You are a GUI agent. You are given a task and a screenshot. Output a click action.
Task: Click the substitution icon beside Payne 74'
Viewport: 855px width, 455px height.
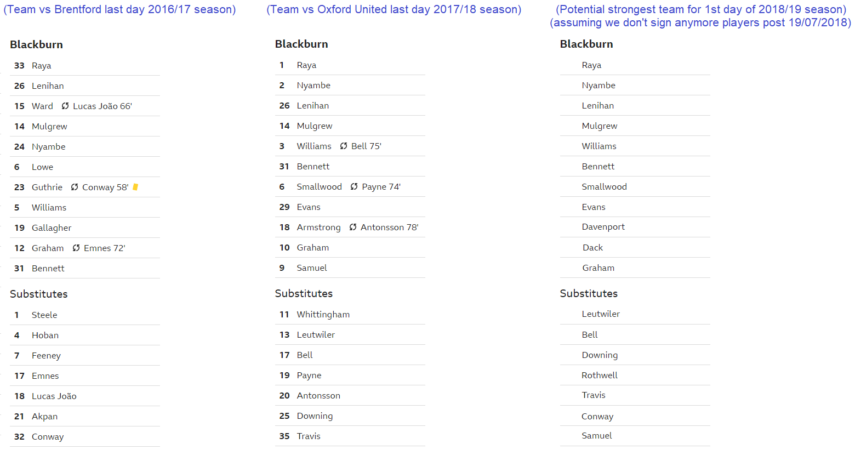(354, 186)
